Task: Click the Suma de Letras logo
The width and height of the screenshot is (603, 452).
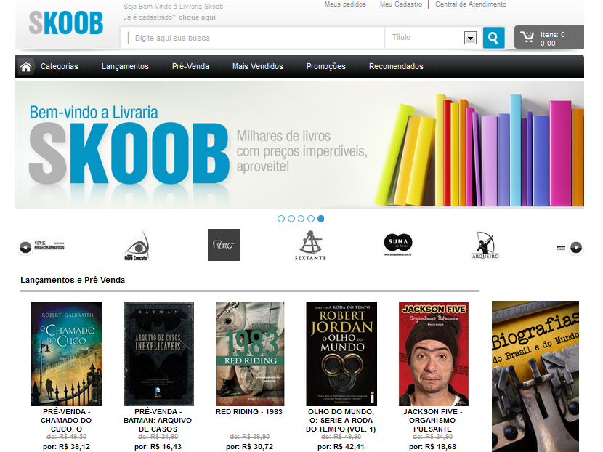Action: 398,244
